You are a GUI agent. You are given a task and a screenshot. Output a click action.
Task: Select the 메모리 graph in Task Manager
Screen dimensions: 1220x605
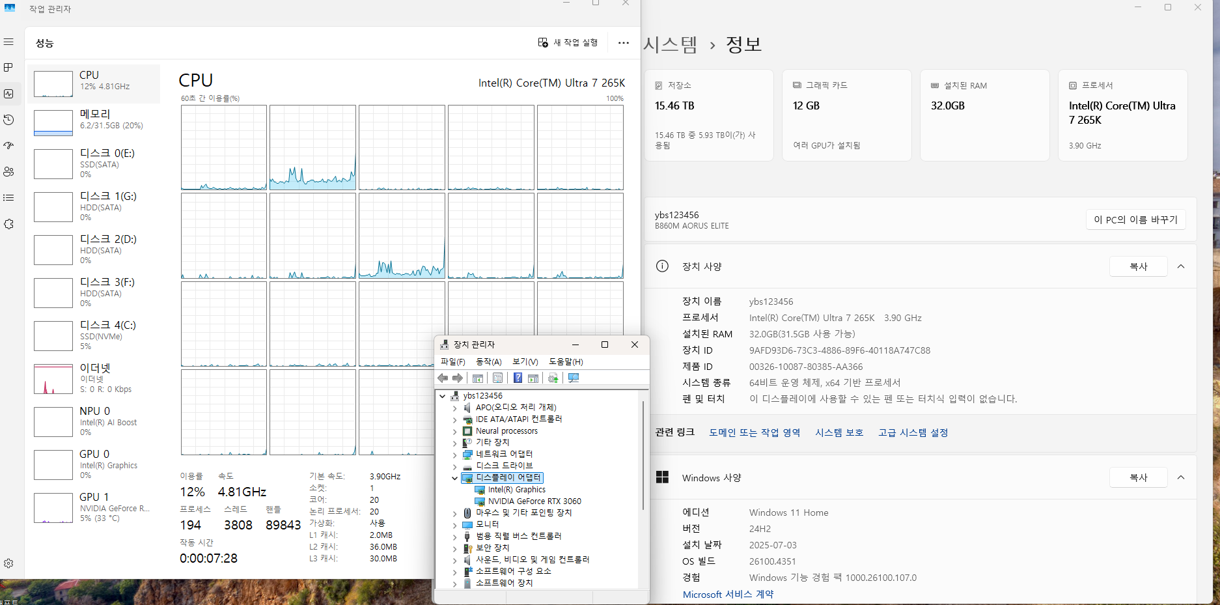[95, 122]
